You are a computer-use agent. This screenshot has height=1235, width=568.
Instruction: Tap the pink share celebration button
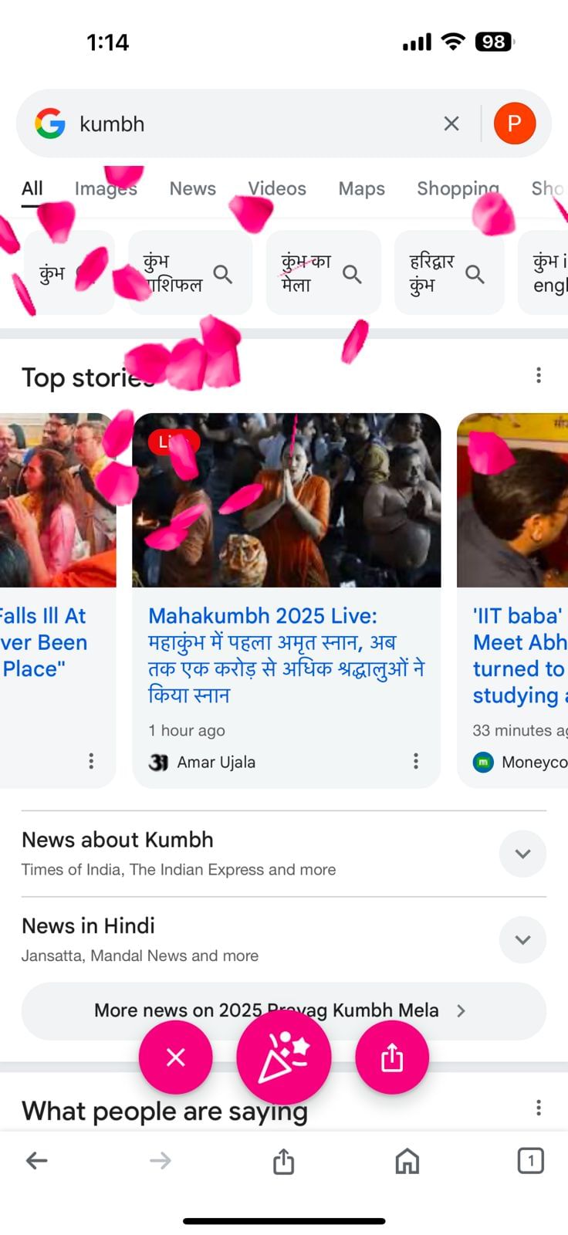point(392,1057)
